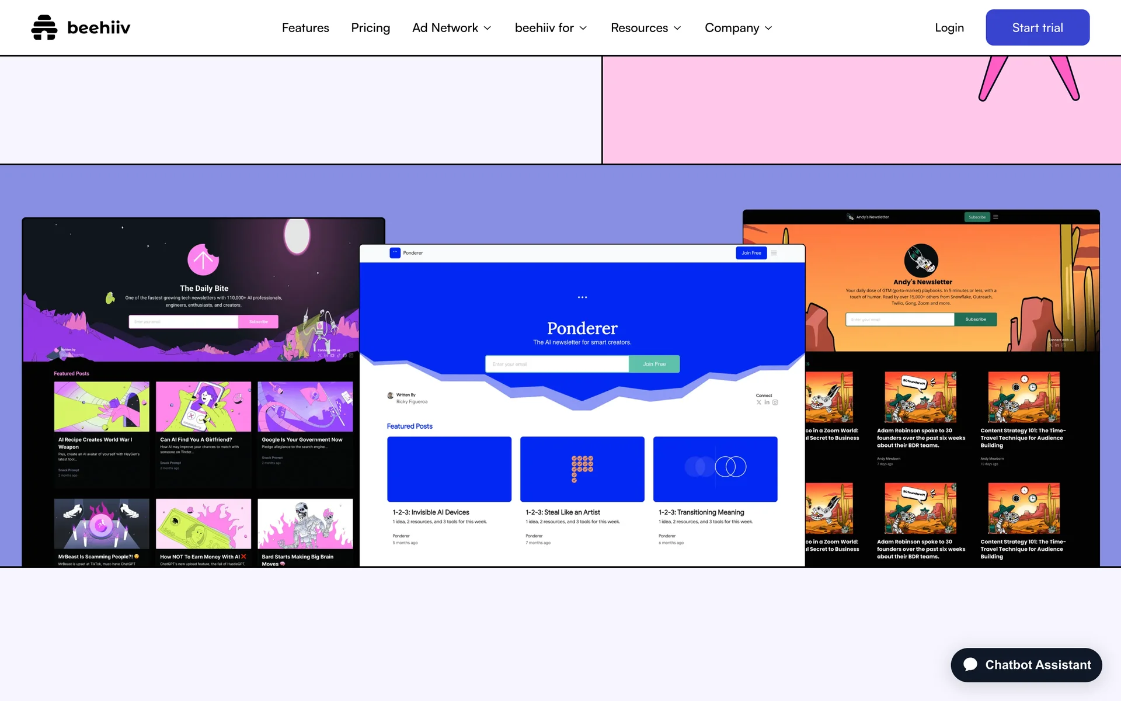The image size is (1121, 701).
Task: Click the Ponderer hamburger menu icon
Action: [774, 253]
